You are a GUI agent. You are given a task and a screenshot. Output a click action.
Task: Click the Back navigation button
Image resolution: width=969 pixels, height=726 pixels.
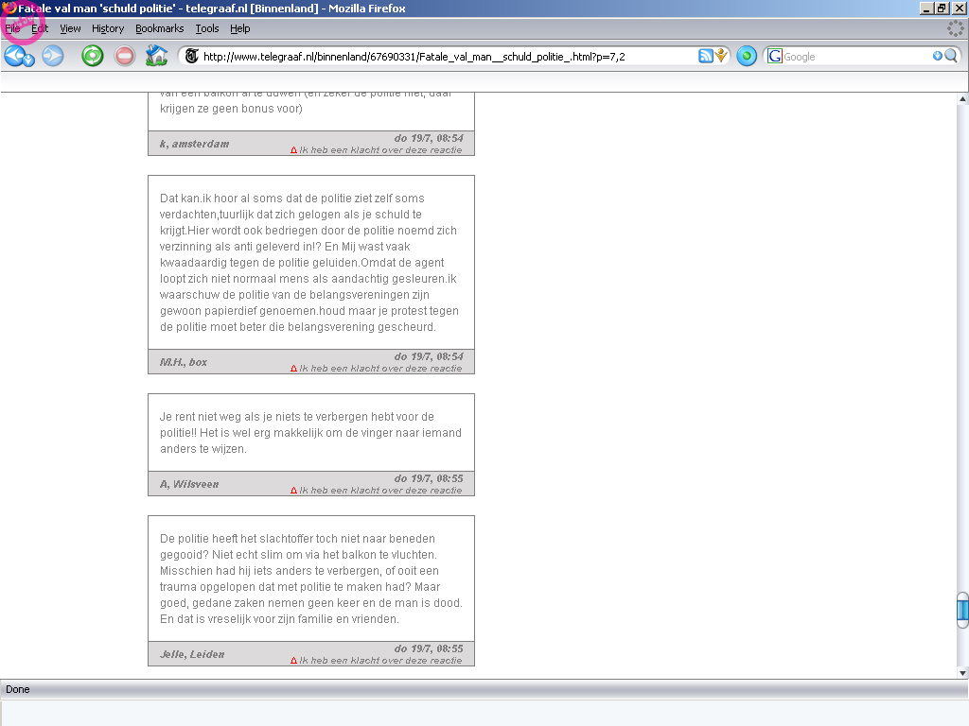pos(14,56)
